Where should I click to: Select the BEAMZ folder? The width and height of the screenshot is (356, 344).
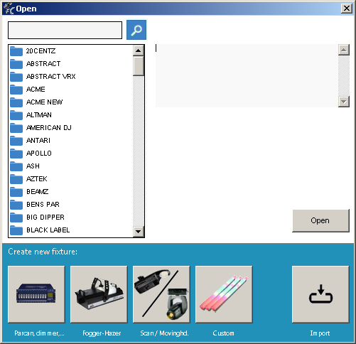click(x=71, y=192)
